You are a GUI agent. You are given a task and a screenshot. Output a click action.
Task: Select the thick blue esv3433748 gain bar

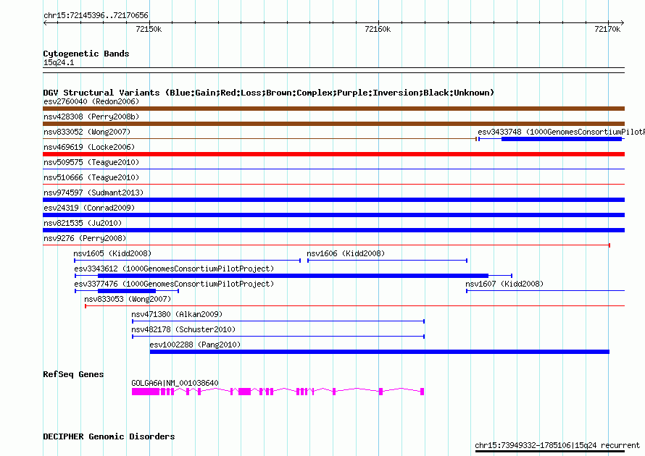562,139
